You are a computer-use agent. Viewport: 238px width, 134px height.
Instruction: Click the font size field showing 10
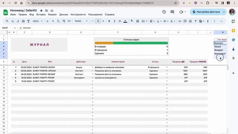98,21
